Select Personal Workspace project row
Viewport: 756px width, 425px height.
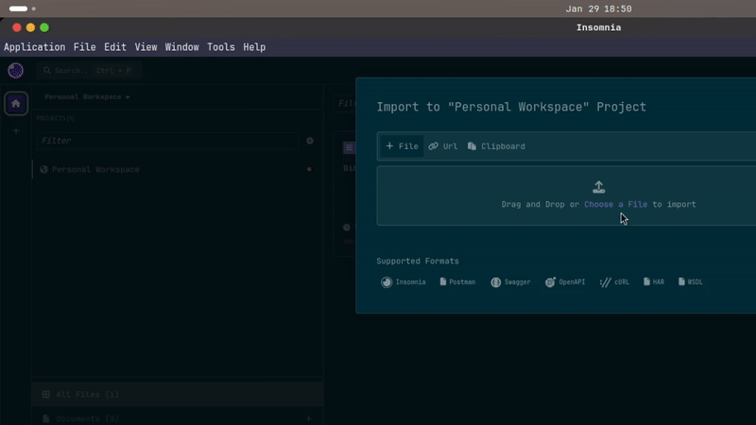coord(177,169)
